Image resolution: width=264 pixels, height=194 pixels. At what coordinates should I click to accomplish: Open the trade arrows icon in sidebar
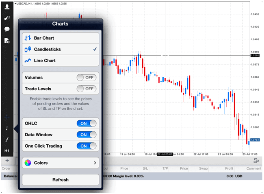tap(7, 18)
